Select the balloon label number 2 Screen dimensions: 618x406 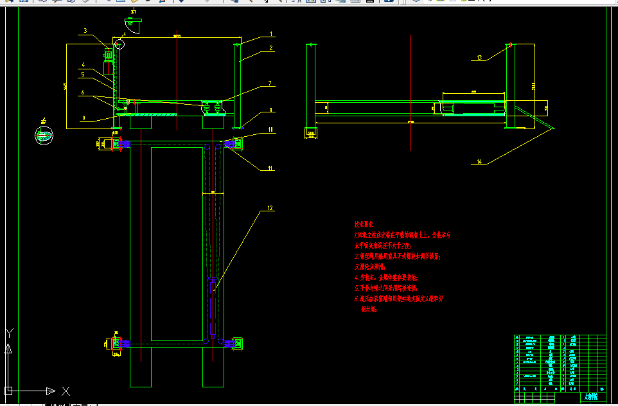(x=270, y=48)
